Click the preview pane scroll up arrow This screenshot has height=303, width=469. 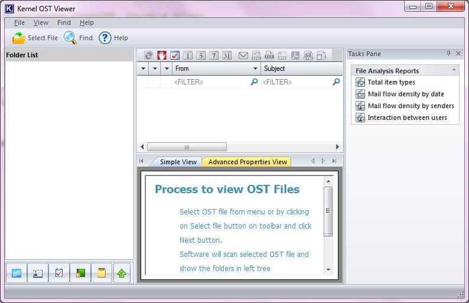click(328, 181)
